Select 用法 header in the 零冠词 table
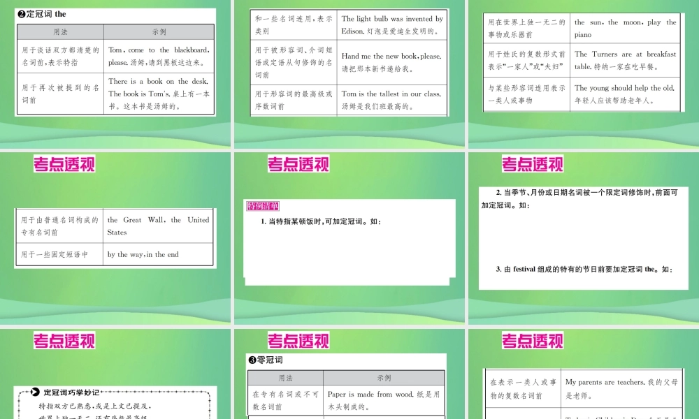 (286, 378)
